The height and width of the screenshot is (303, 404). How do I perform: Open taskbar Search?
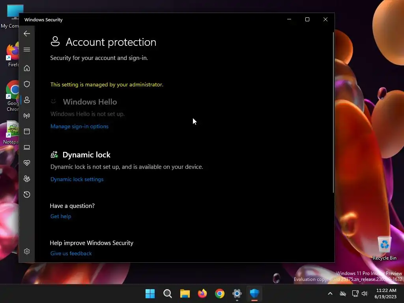tap(167, 294)
